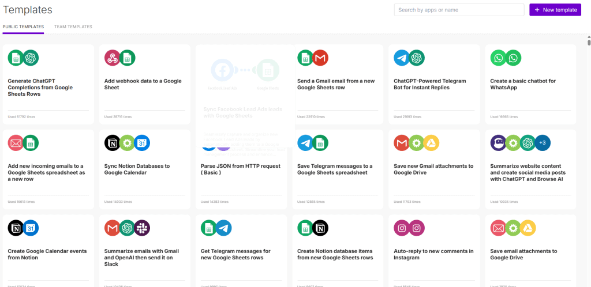Click the Google Drive icon on the Save new Gmail attachments card
Image resolution: width=591 pixels, height=287 pixels.
432,143
